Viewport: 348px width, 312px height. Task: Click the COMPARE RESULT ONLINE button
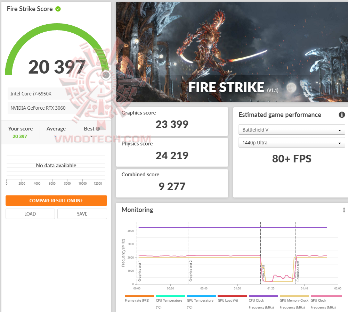click(56, 201)
